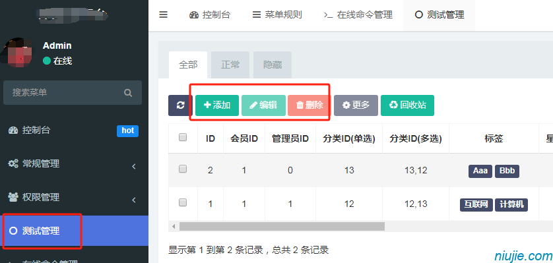Click the green 添加 button
This screenshot has width=553, height=263.
pos(217,105)
